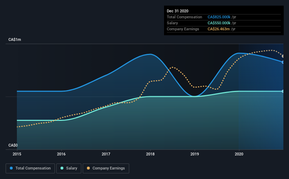Select the Salary end point marker
Image resolution: width=289 pixels, height=179 pixels.
coord(283,91)
